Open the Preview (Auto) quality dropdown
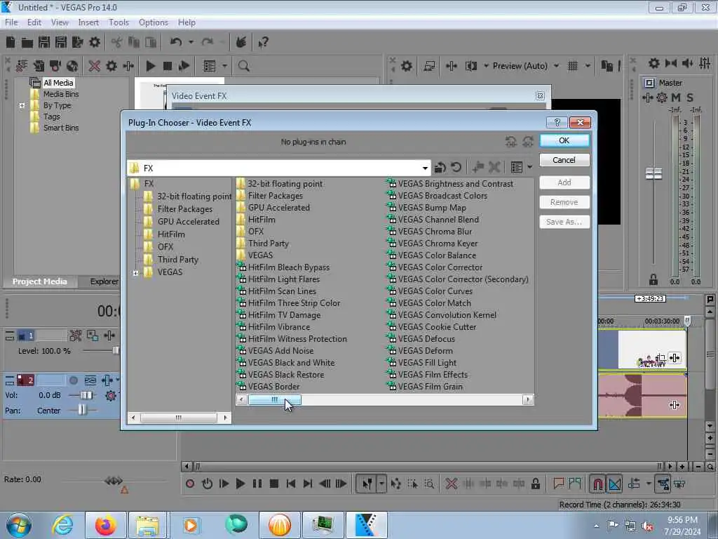Viewport: 718px width, 539px height. coord(556,66)
